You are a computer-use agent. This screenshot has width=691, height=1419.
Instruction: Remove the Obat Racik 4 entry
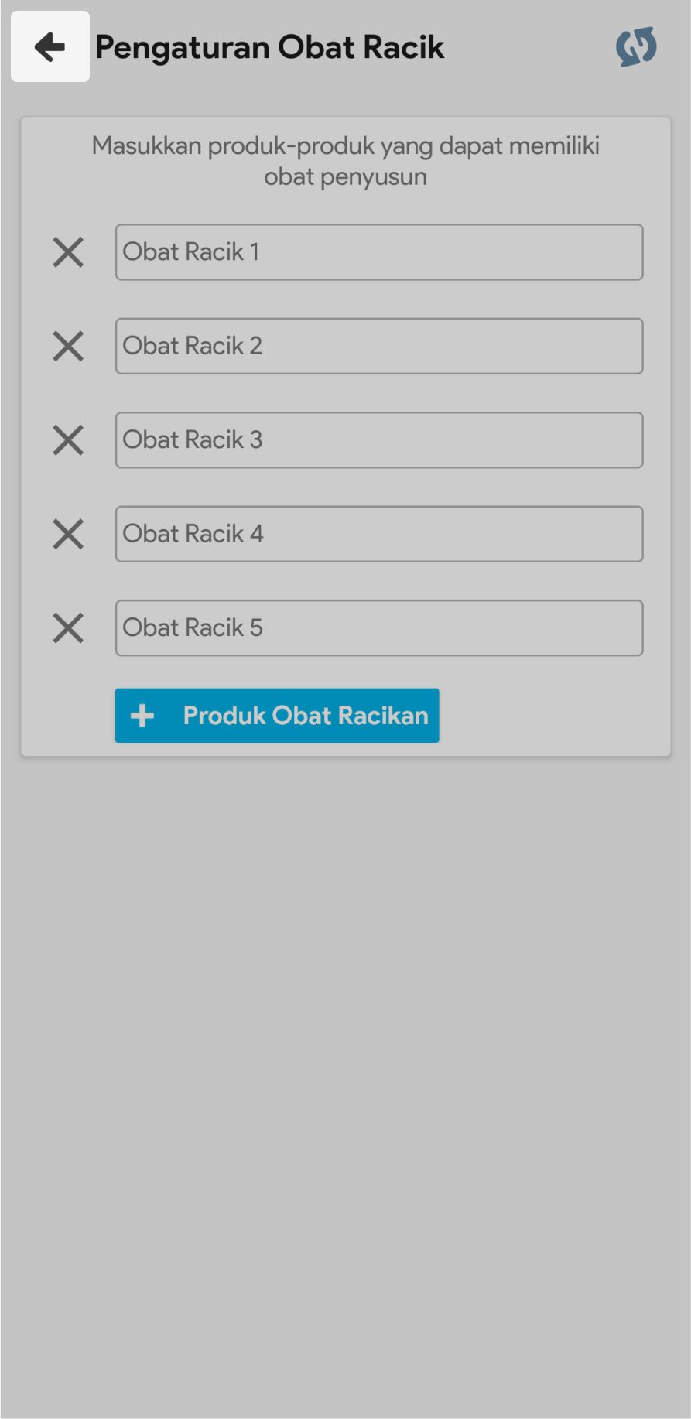tap(68, 534)
